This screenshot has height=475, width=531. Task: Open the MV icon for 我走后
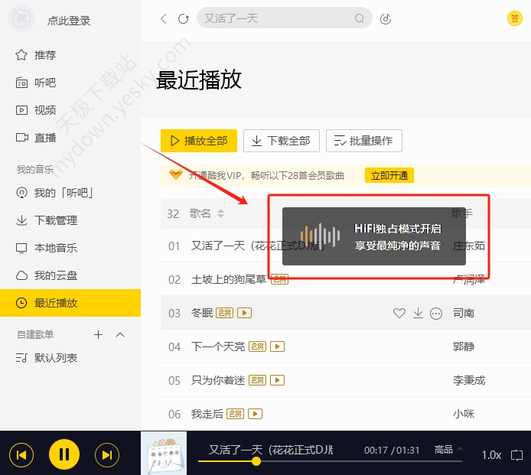point(256,414)
